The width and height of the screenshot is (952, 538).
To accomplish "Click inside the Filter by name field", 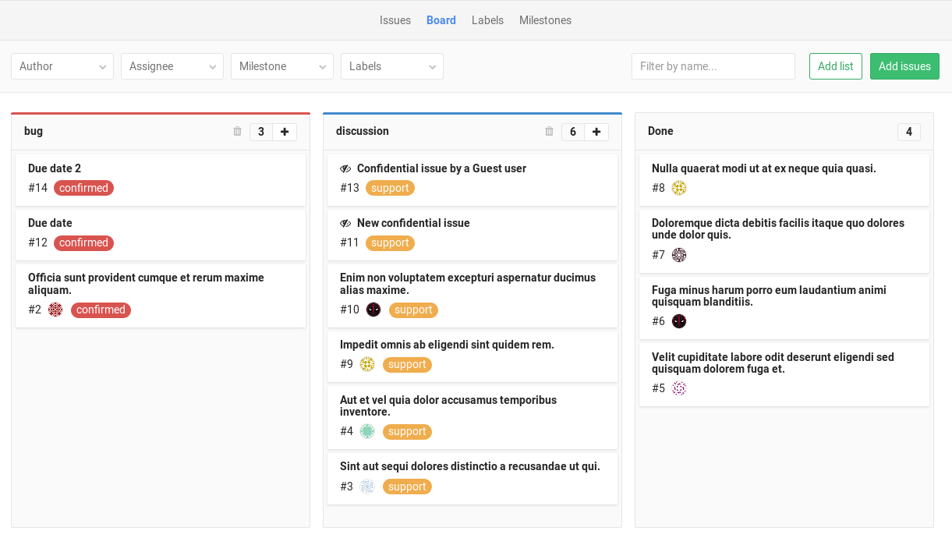I will click(x=713, y=66).
